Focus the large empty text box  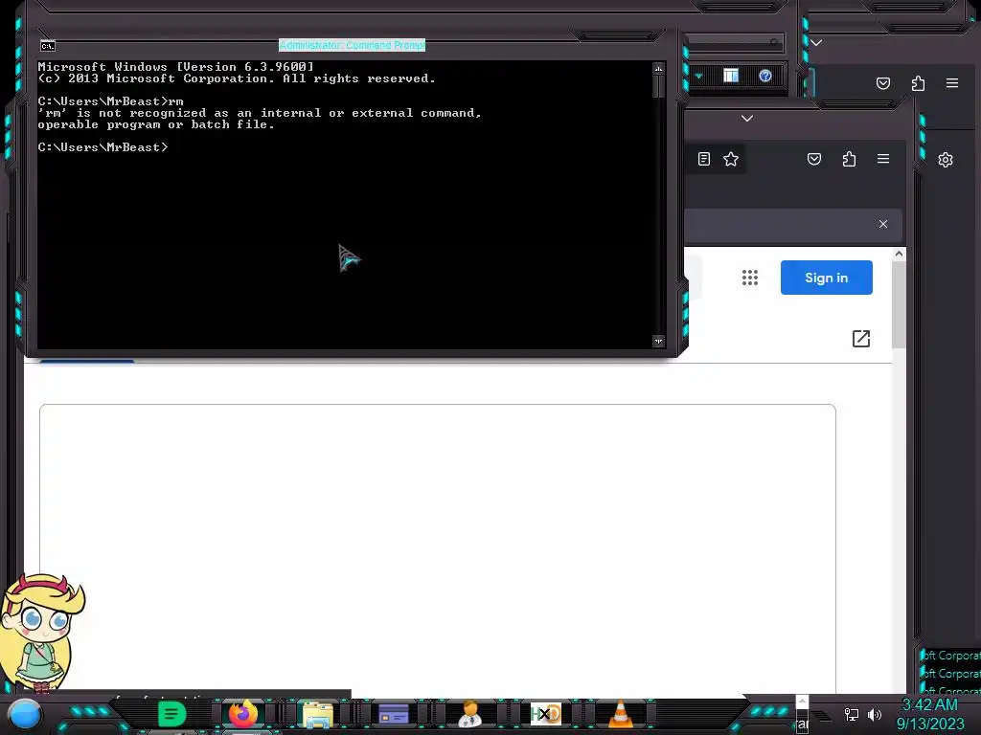(x=437, y=548)
